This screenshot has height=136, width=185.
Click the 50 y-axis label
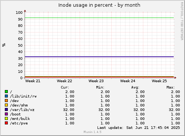[20, 46]
